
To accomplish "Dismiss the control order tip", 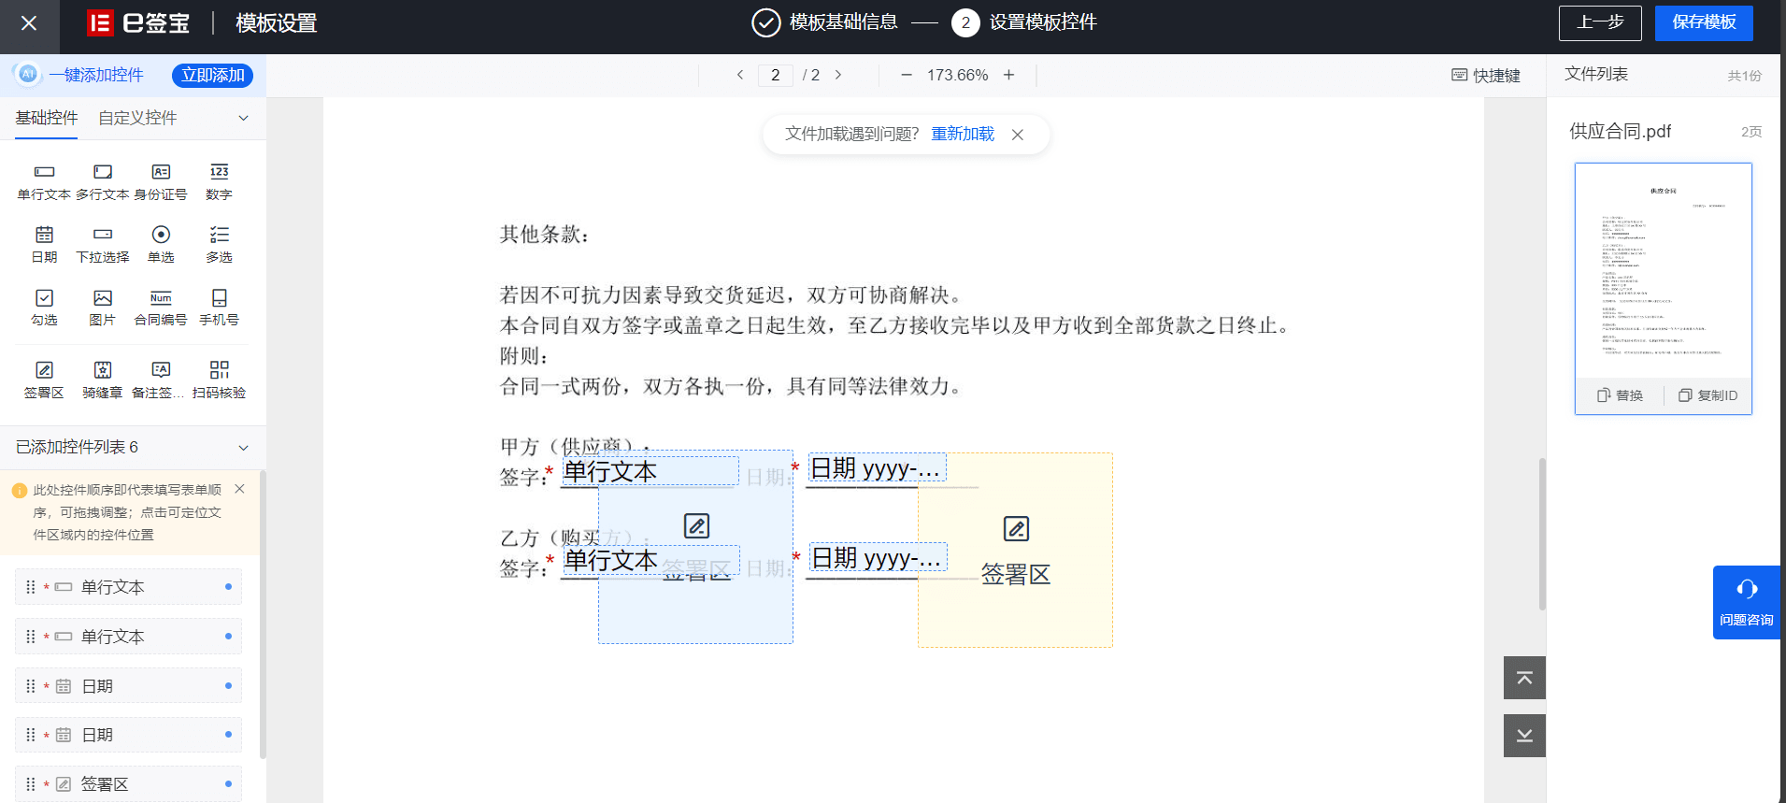I will 239,489.
